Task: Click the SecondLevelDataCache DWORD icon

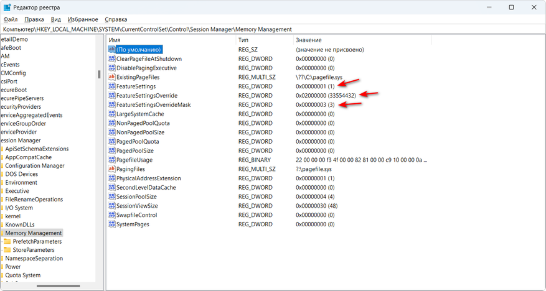Action: 112,187
